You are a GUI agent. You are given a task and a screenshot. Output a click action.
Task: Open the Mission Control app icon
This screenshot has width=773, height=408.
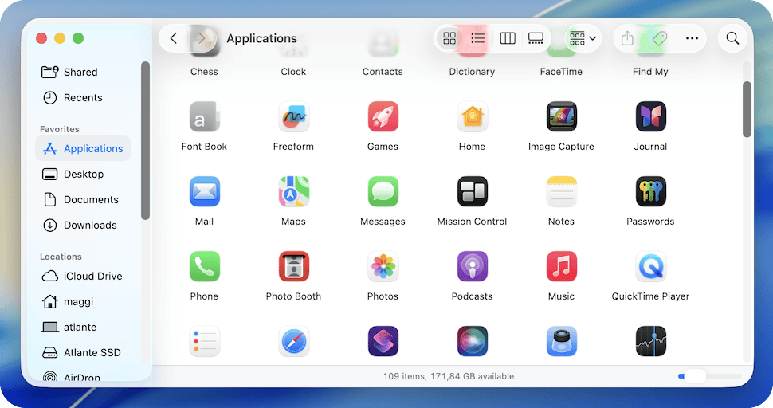(472, 192)
